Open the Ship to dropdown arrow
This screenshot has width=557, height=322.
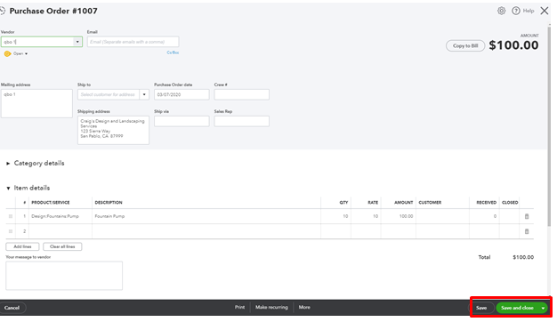point(144,94)
